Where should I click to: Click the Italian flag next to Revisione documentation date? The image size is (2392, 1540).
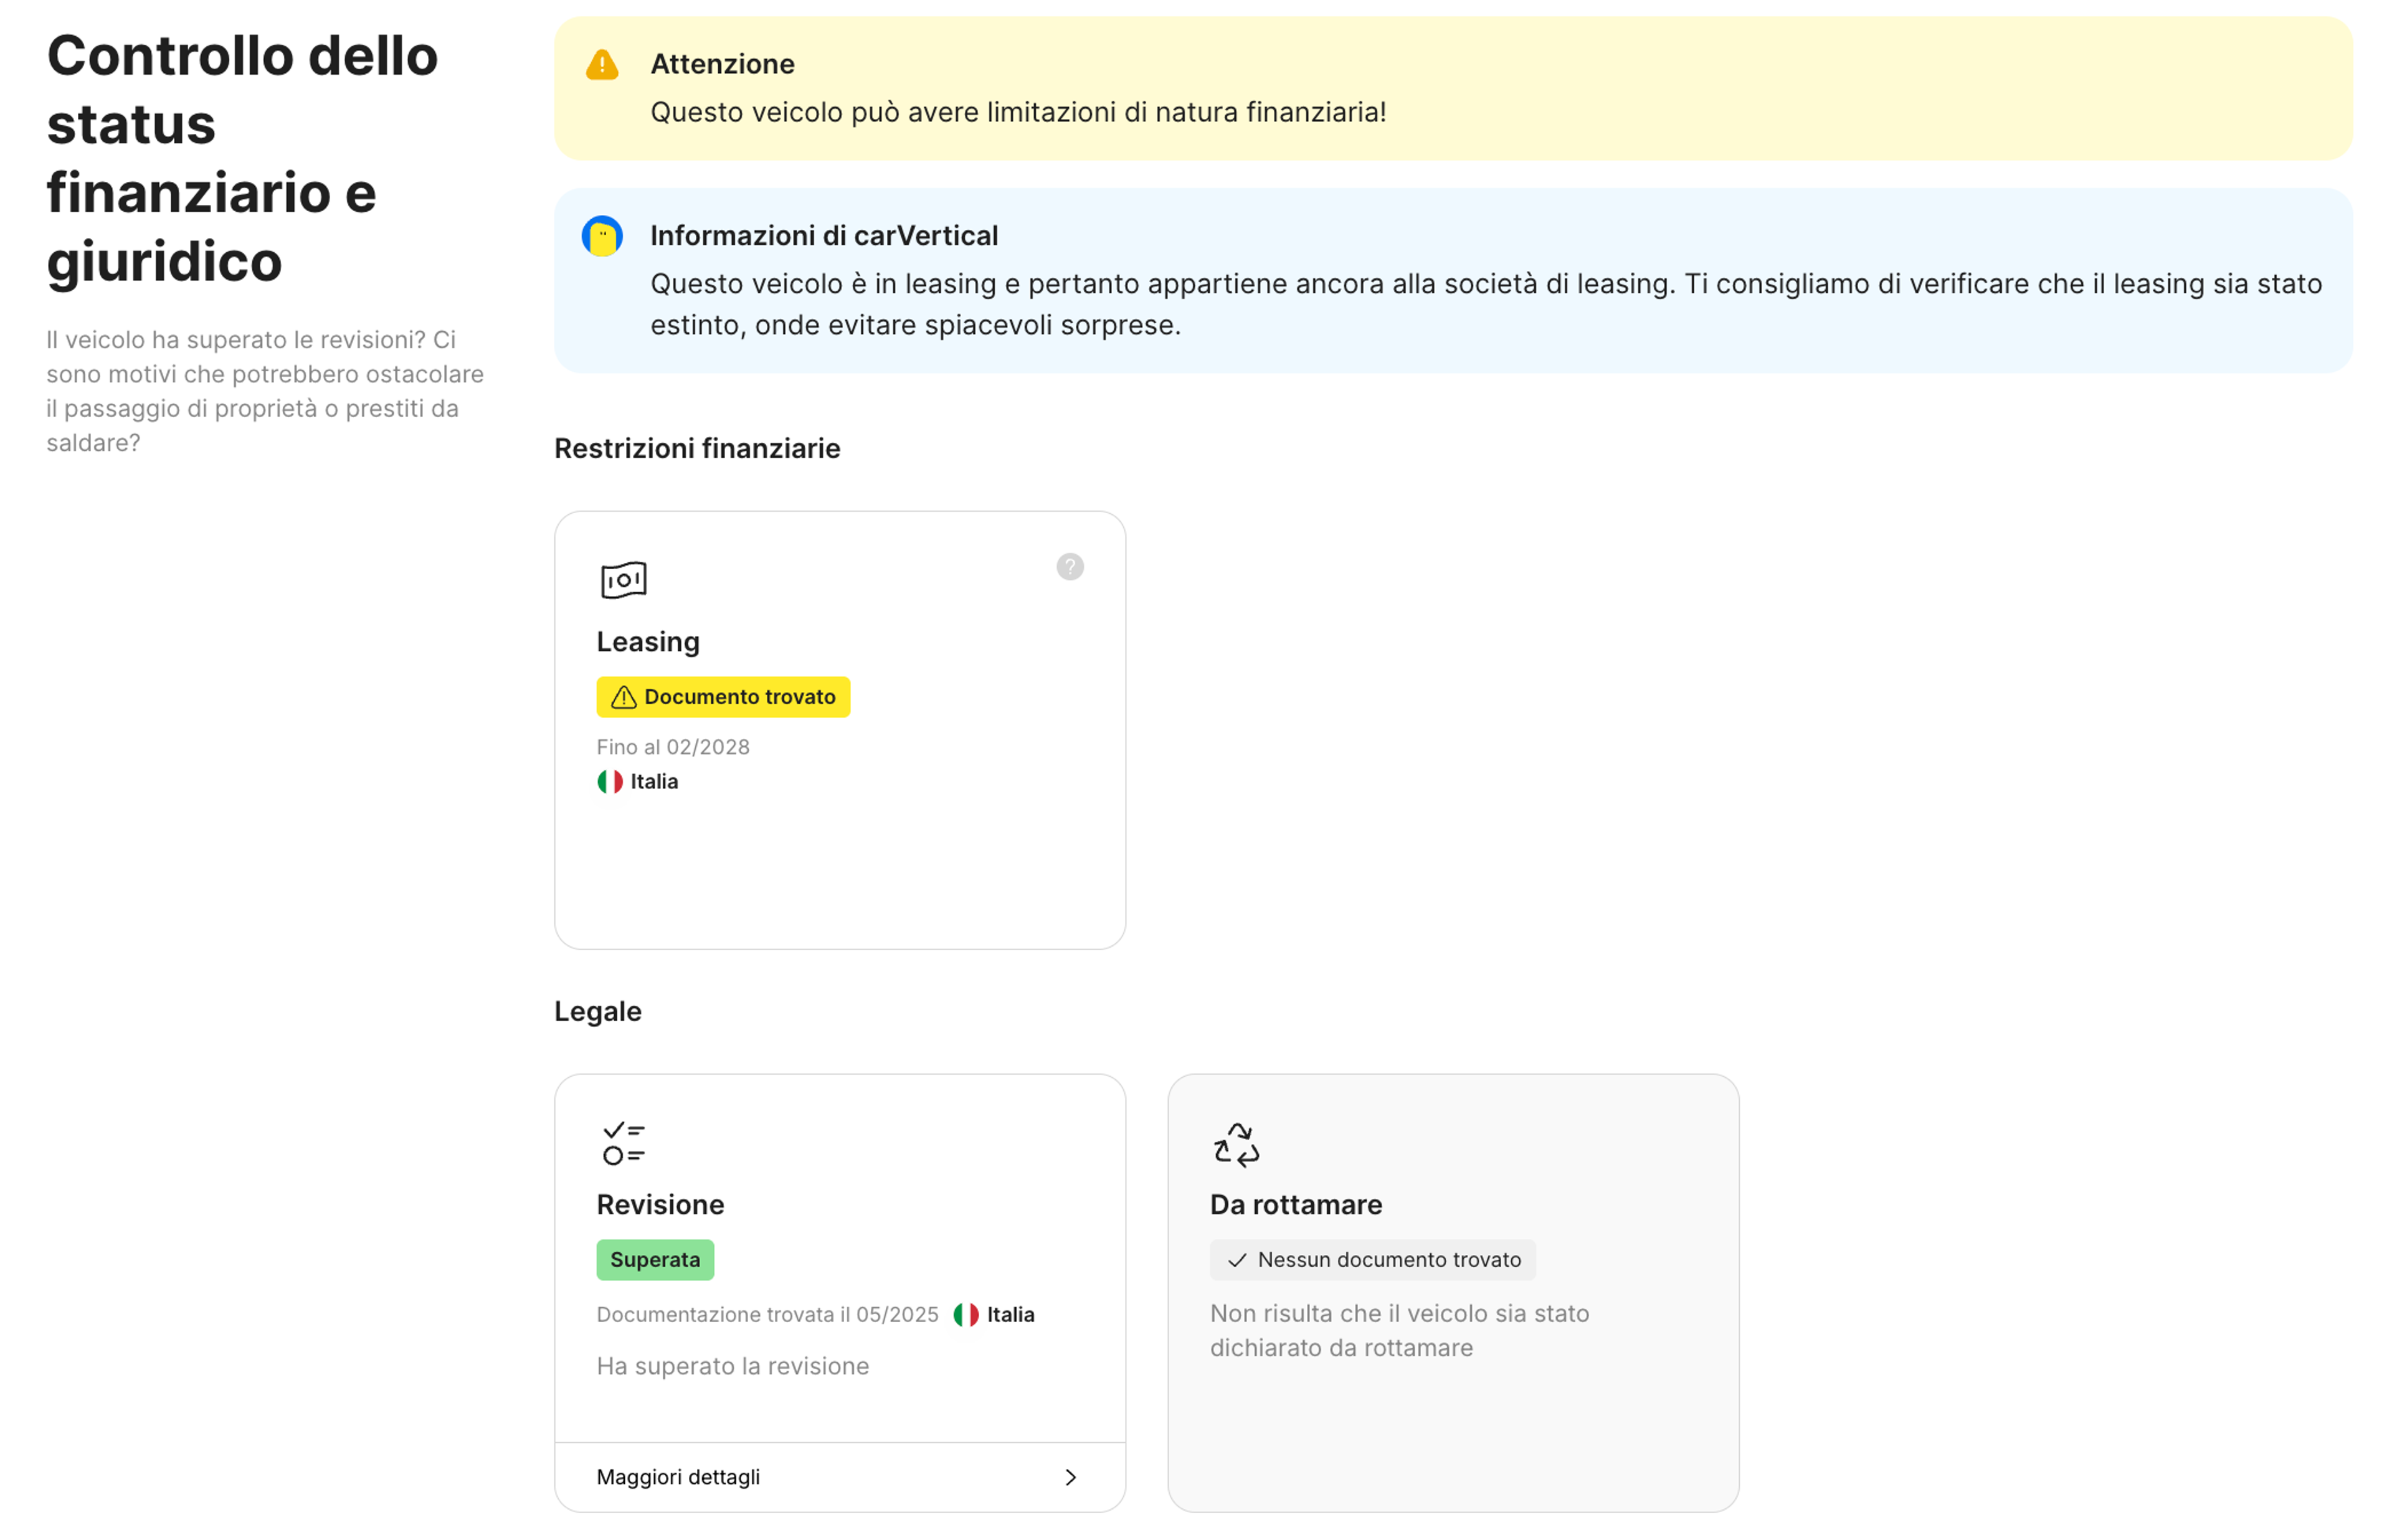pos(966,1315)
